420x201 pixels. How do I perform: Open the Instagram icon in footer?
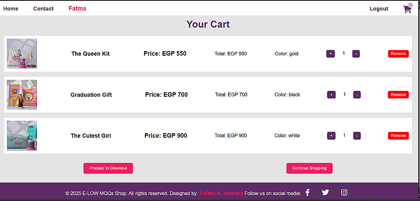344,192
